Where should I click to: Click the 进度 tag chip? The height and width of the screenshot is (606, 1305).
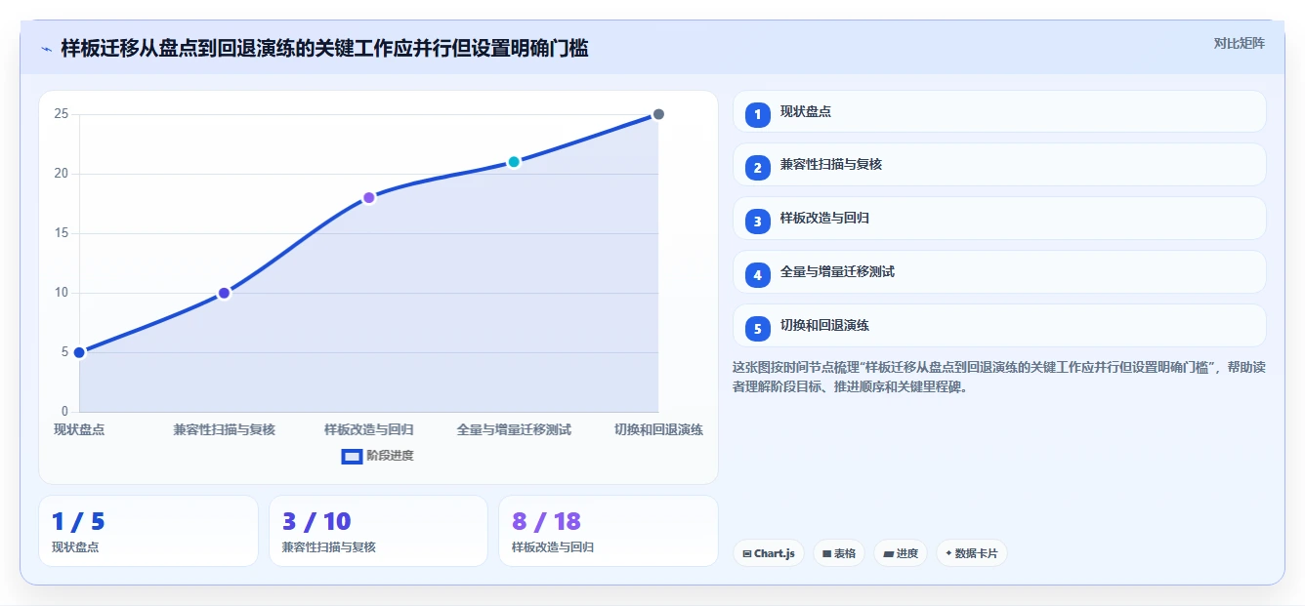coord(901,553)
